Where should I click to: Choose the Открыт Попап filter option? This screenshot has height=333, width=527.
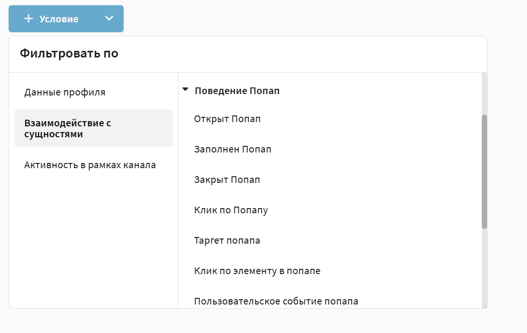[227, 119]
